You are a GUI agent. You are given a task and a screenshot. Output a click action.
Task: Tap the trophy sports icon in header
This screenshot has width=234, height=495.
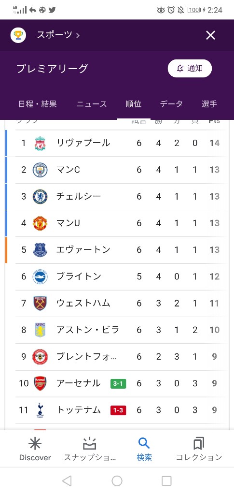pos(18,35)
